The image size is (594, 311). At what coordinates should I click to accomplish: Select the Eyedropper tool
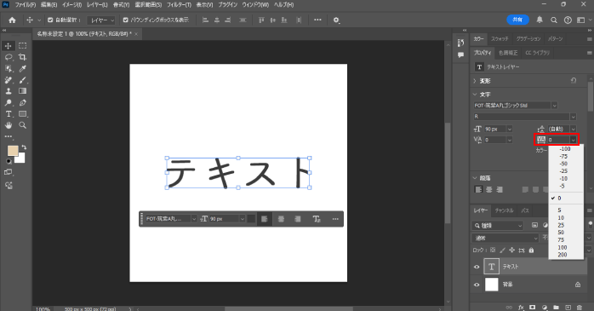[23, 69]
